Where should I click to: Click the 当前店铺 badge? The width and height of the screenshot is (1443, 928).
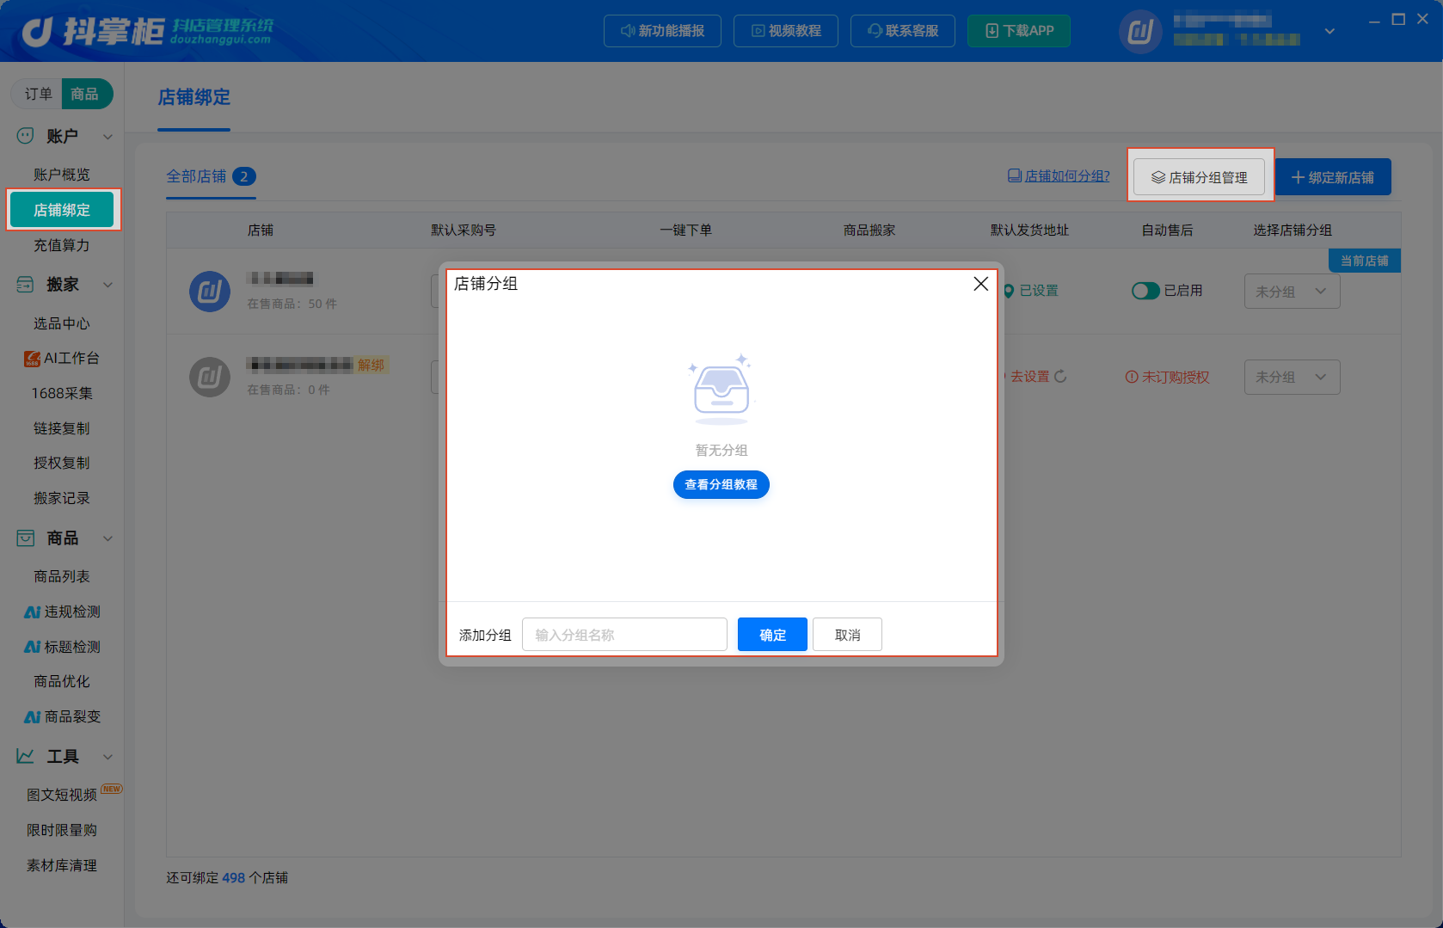pyautogui.click(x=1365, y=261)
